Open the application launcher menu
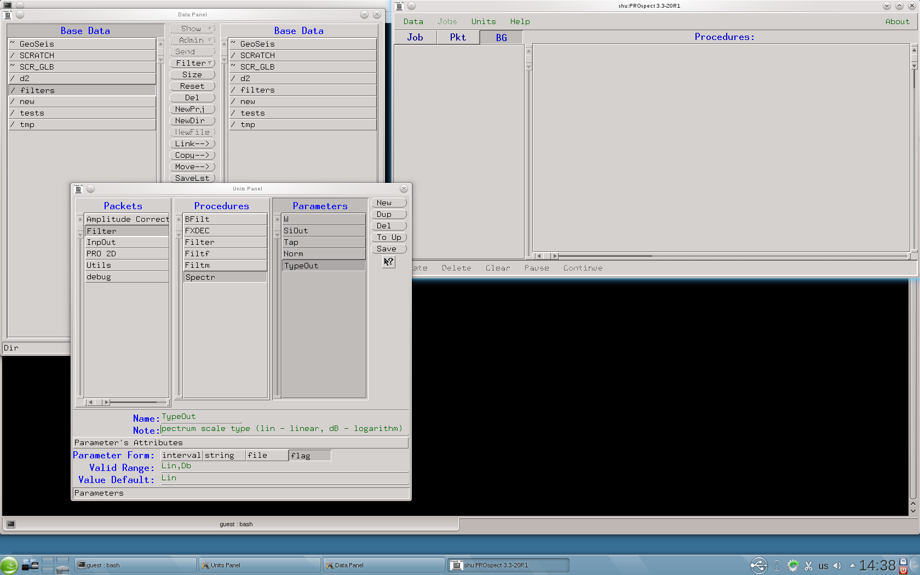The width and height of the screenshot is (920, 575). pos(9,565)
